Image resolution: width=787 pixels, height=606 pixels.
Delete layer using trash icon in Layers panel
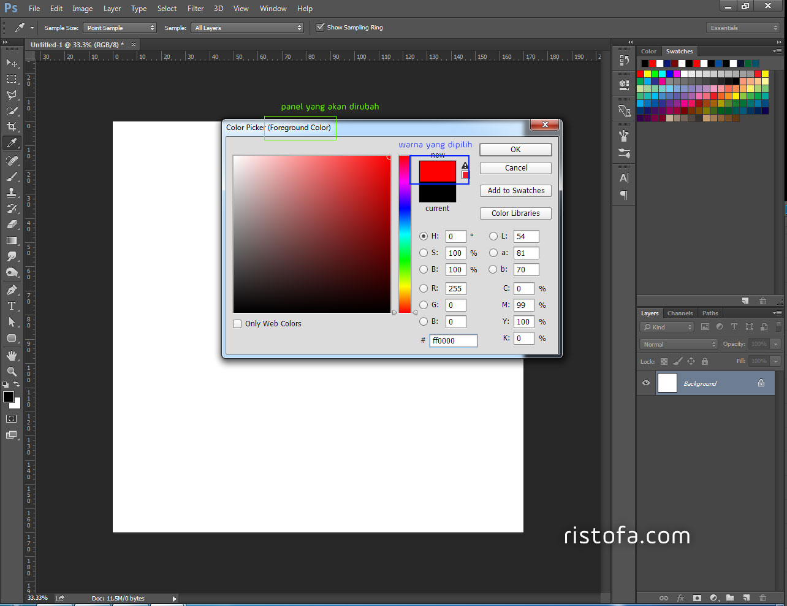(762, 597)
